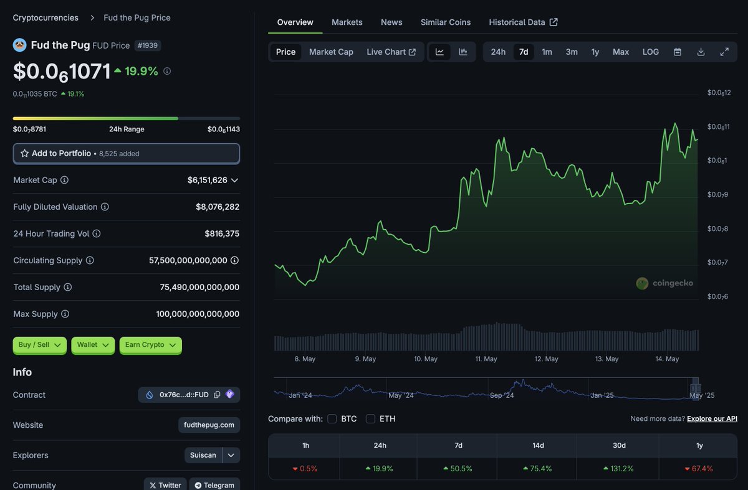Select the Price chart toggle

click(285, 52)
